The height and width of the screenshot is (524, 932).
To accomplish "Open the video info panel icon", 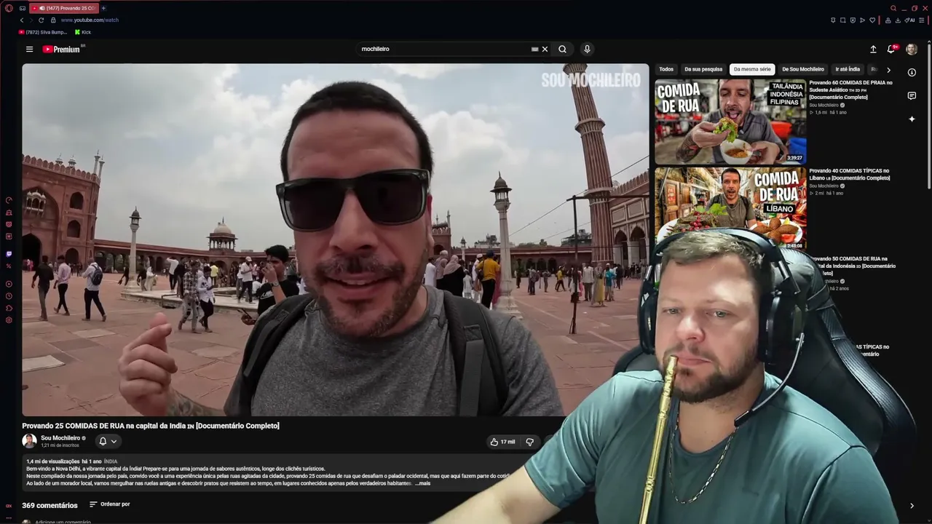I will (912, 72).
